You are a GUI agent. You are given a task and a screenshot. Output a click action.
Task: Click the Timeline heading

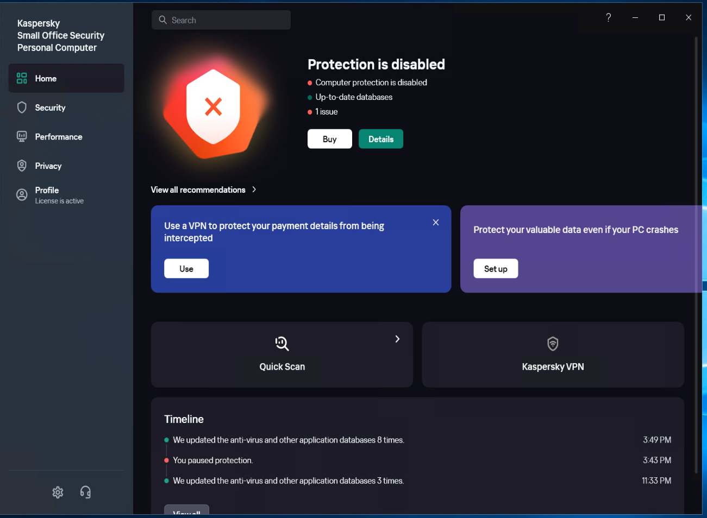click(x=184, y=419)
